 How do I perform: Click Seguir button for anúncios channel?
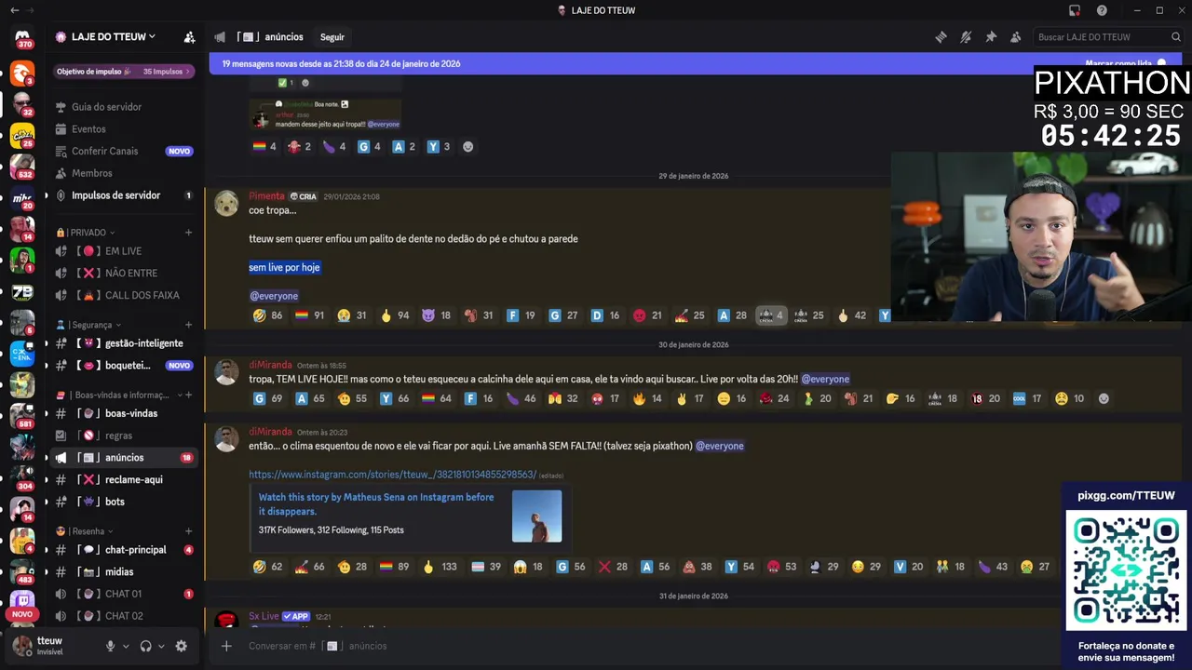click(x=332, y=37)
